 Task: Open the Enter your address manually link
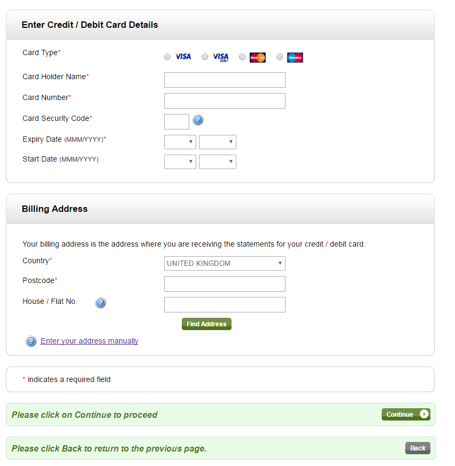pyautogui.click(x=89, y=341)
